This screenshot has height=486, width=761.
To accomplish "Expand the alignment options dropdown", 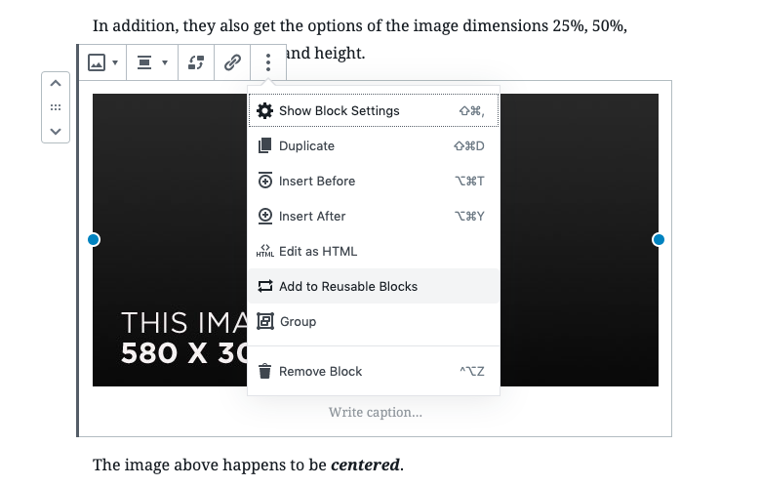I will (152, 62).
